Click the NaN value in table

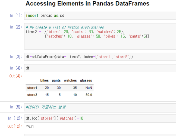click(89, 88)
